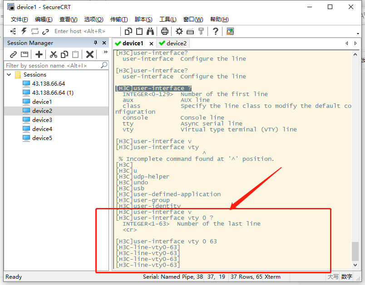Image resolution: width=365 pixels, height=285 pixels.
Task: Open Session Options gear icon
Action: pos(179,31)
